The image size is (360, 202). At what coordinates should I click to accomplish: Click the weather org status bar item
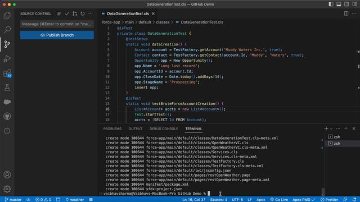click(75, 200)
